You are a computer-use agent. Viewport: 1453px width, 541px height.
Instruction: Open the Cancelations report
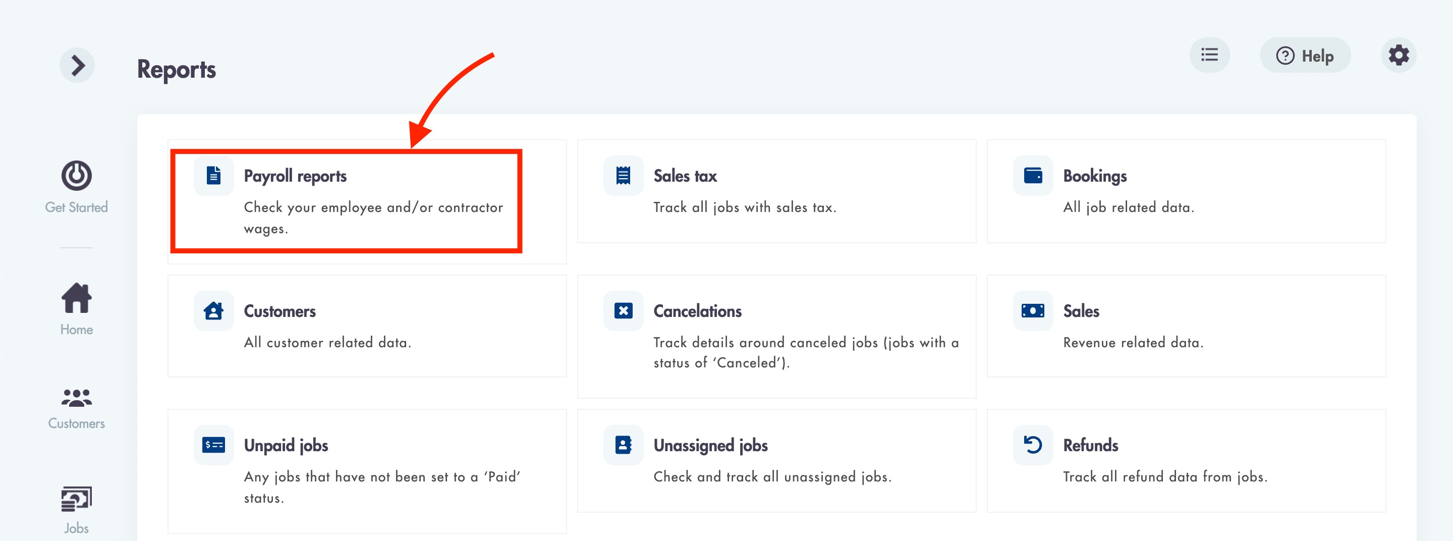[x=697, y=311]
